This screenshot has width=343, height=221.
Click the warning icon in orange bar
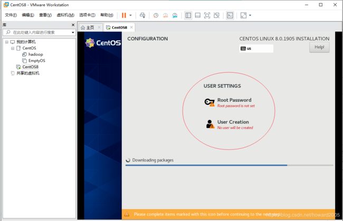tap(127, 215)
